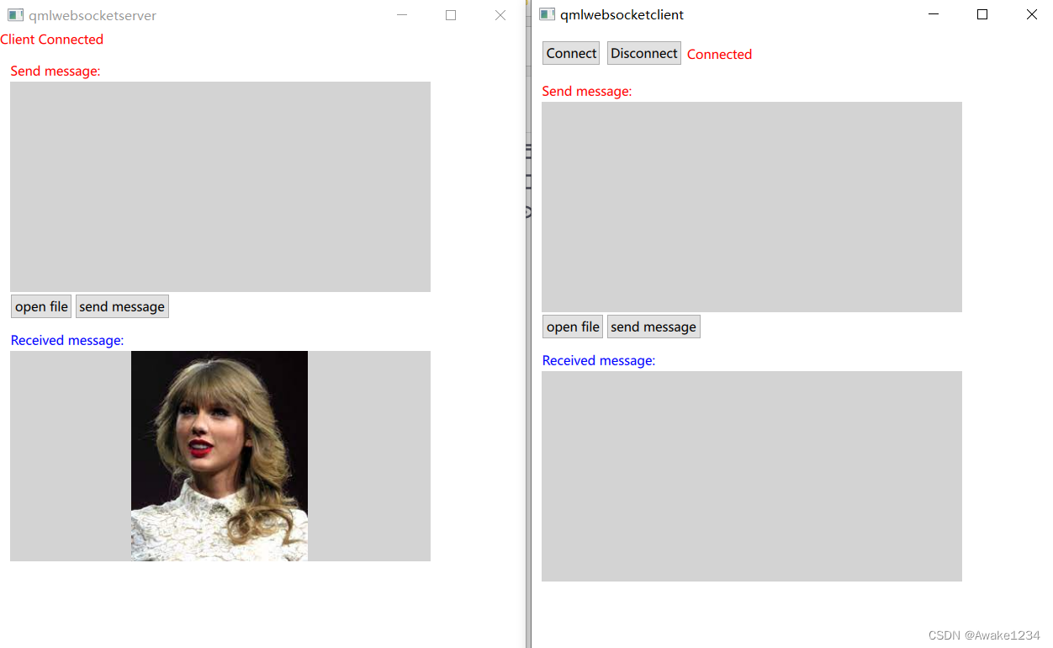Screen dimensions: 1053x648
Task: Focus the server Send message text area
Action: click(220, 187)
